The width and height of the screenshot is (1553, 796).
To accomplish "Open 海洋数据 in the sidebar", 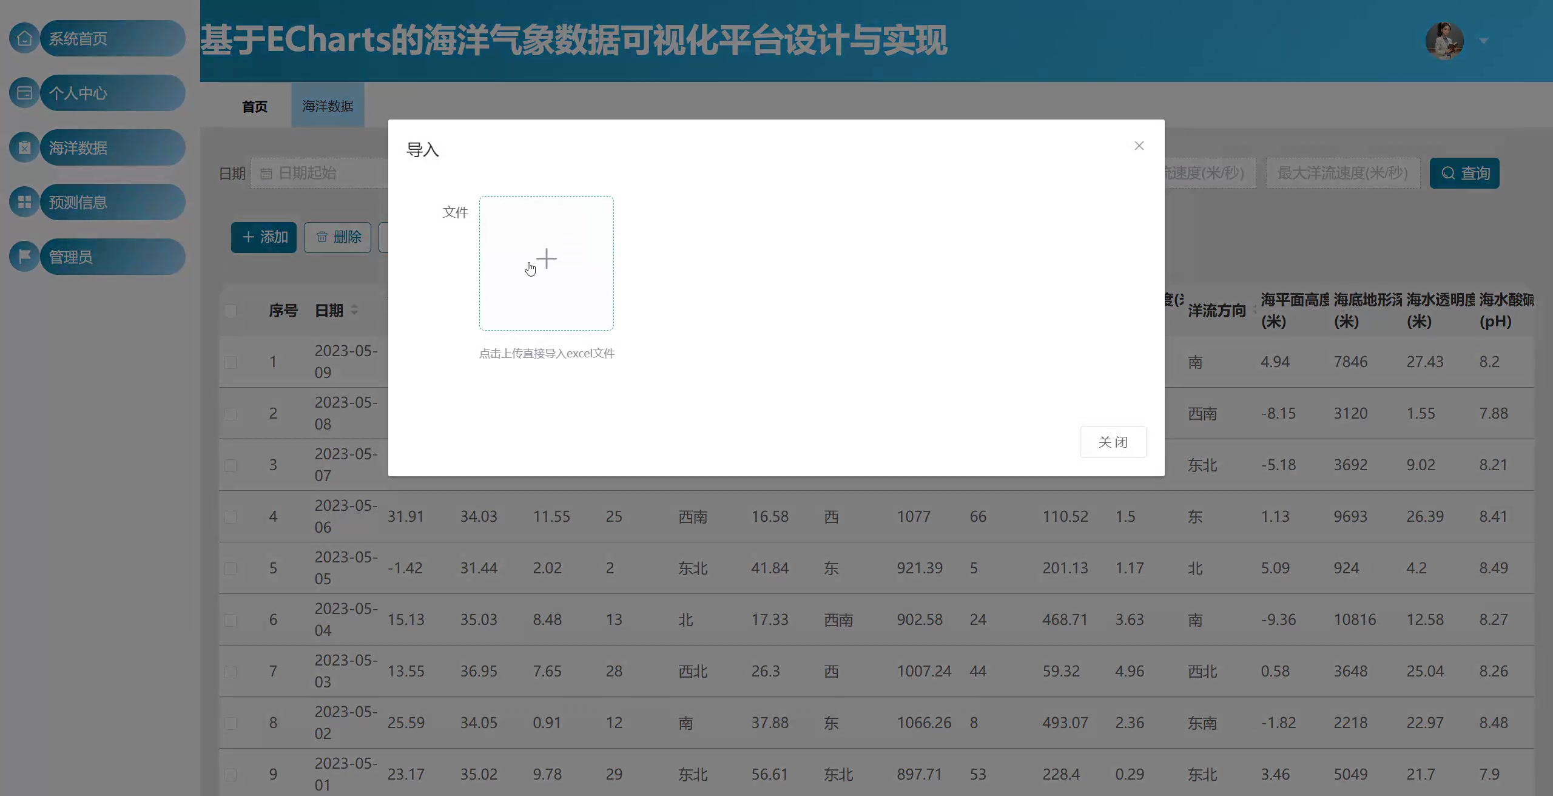I will 112,147.
